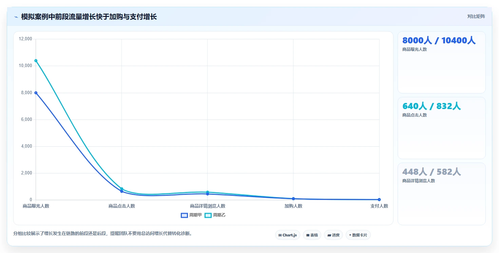The image size is (499, 253).
Task: Toggle the 周期乙 legend swatch
Action: pyautogui.click(x=208, y=215)
